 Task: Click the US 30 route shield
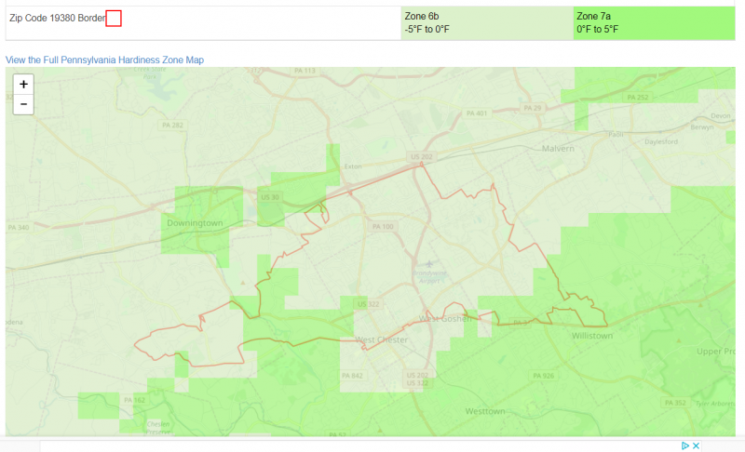click(x=270, y=197)
